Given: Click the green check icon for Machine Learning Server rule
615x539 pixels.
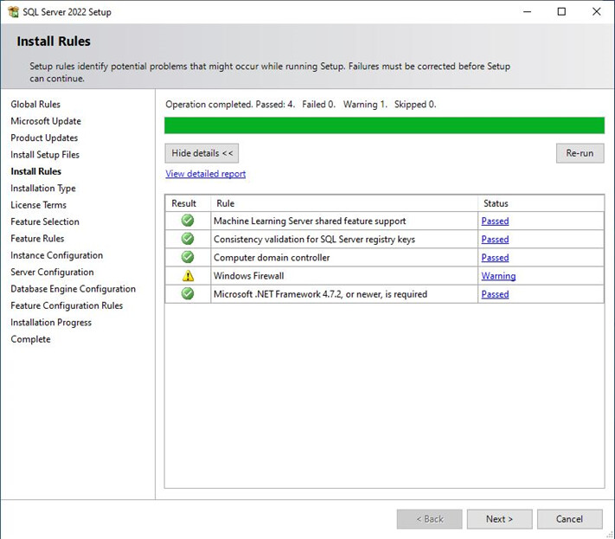Looking at the screenshot, I should point(188,221).
